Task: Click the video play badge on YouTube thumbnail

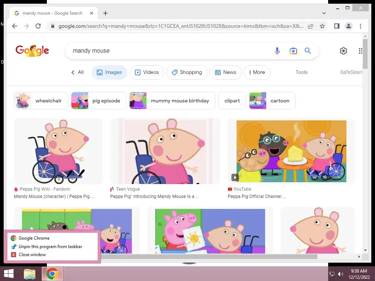Action: click(235, 177)
